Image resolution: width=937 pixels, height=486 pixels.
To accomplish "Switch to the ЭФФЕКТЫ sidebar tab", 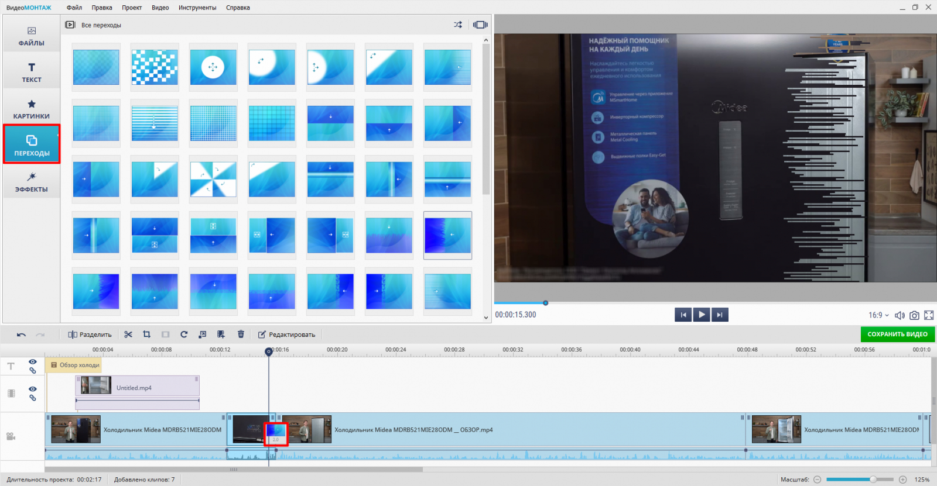I will click(x=32, y=182).
